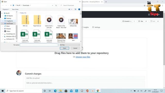This screenshot has width=165, height=93.
Task: Open the Organize menu
Action: tap(6, 9)
